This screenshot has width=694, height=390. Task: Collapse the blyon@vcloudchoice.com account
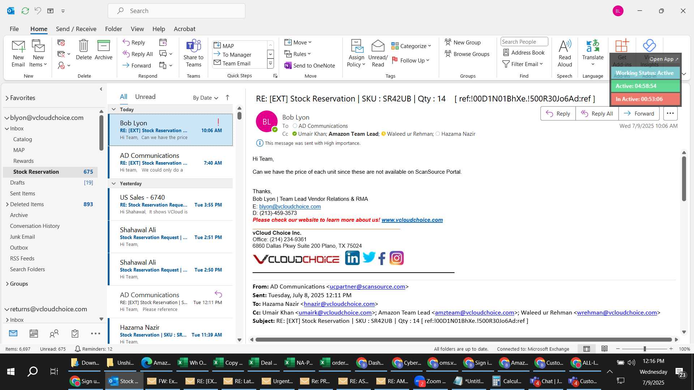[7, 118]
